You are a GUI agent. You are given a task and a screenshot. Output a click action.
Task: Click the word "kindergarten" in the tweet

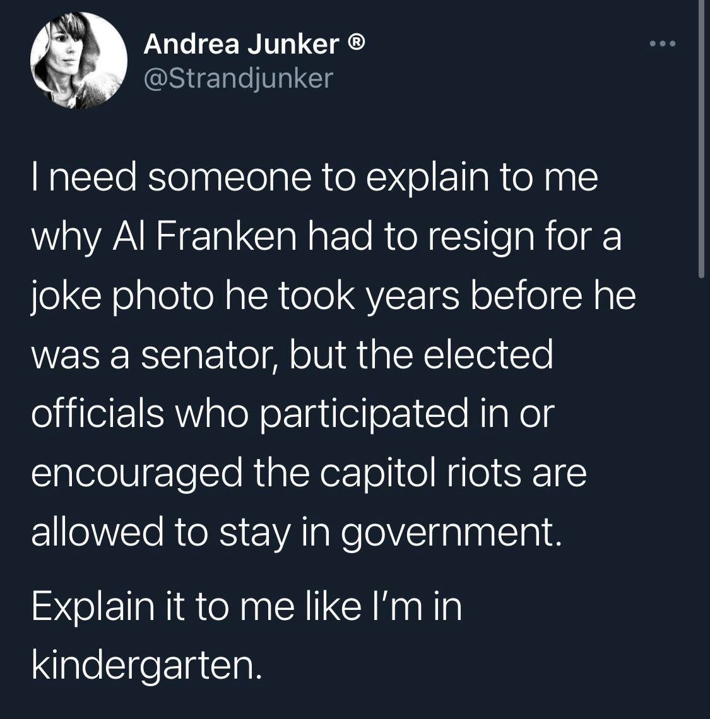tap(145, 666)
